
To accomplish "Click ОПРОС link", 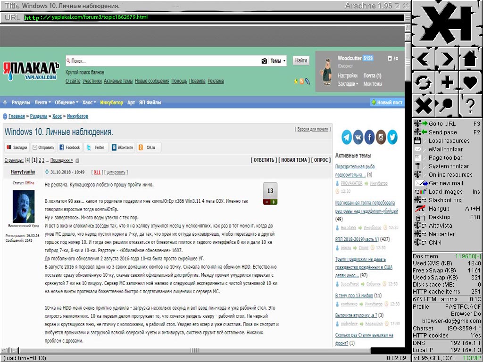I will [x=321, y=160].
